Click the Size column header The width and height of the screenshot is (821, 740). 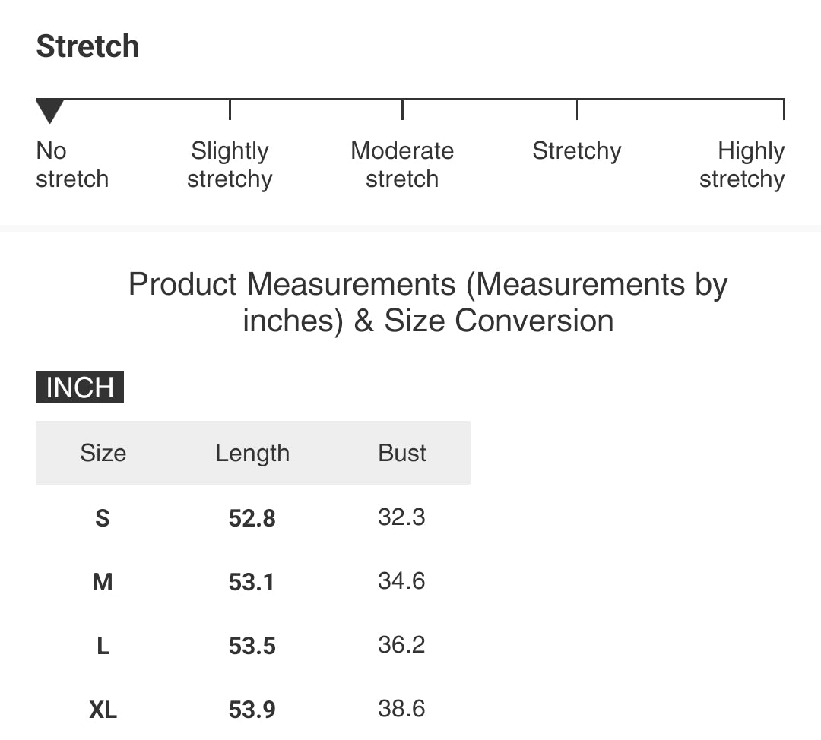103,453
